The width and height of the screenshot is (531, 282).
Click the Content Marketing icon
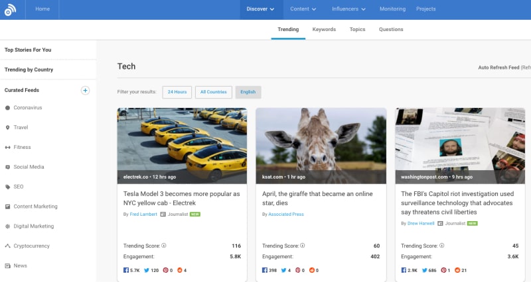click(7, 207)
